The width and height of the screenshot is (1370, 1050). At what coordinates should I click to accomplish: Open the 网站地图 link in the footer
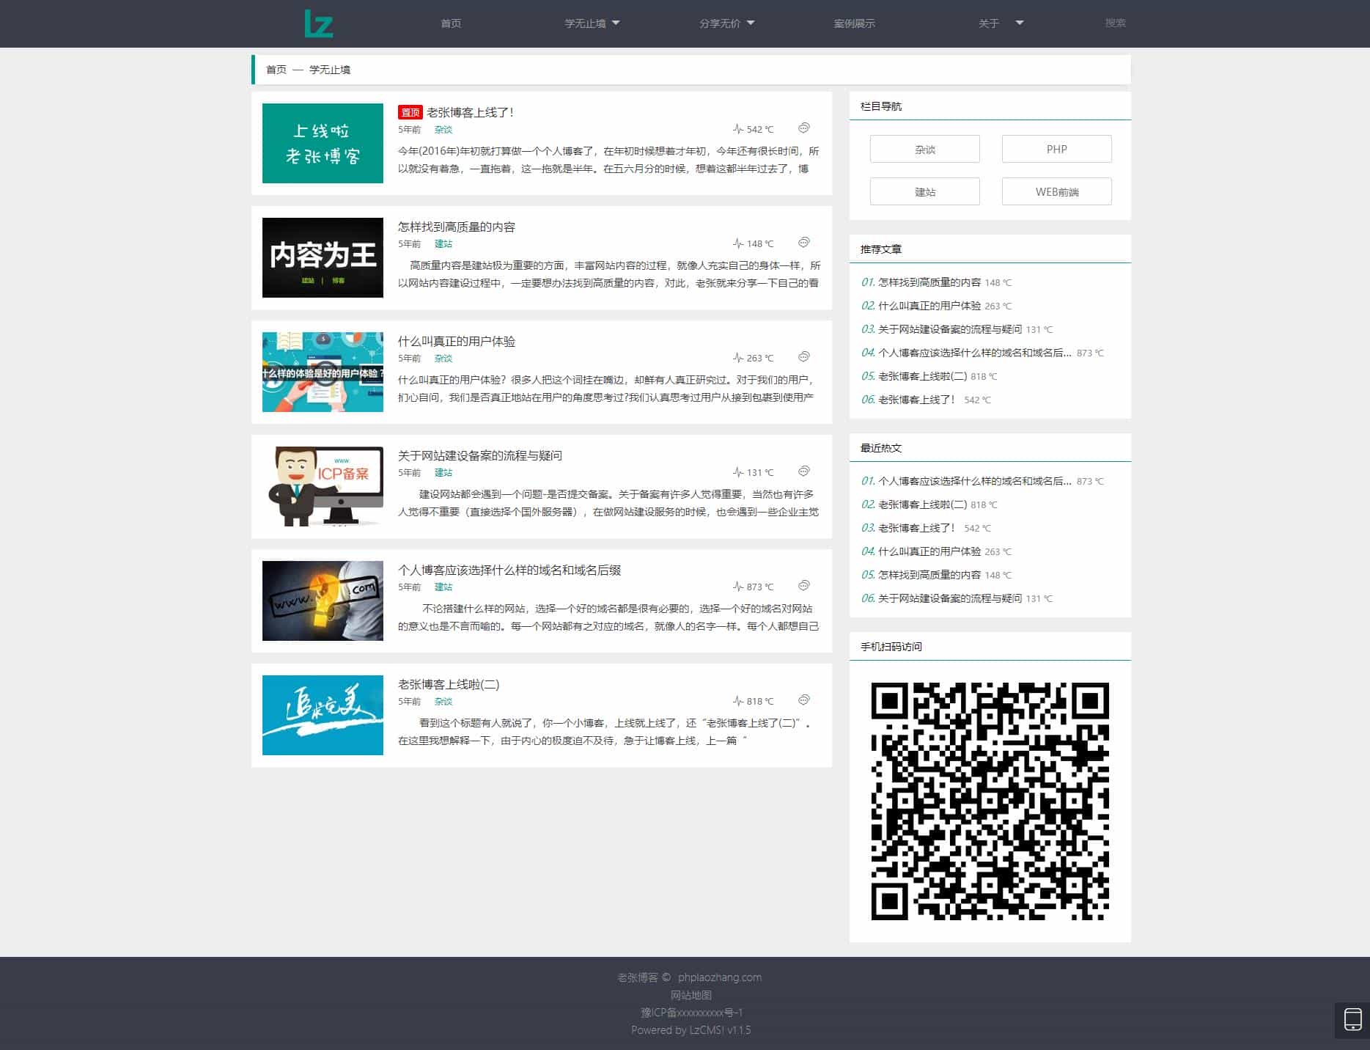point(692,995)
